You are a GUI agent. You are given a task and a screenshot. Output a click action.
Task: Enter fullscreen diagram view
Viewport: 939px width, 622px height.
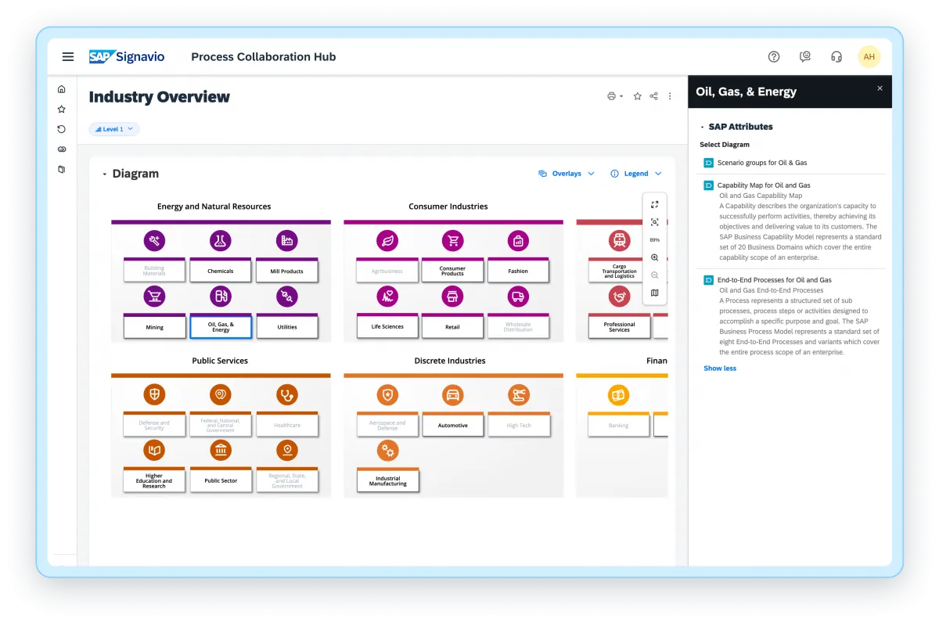tap(655, 205)
